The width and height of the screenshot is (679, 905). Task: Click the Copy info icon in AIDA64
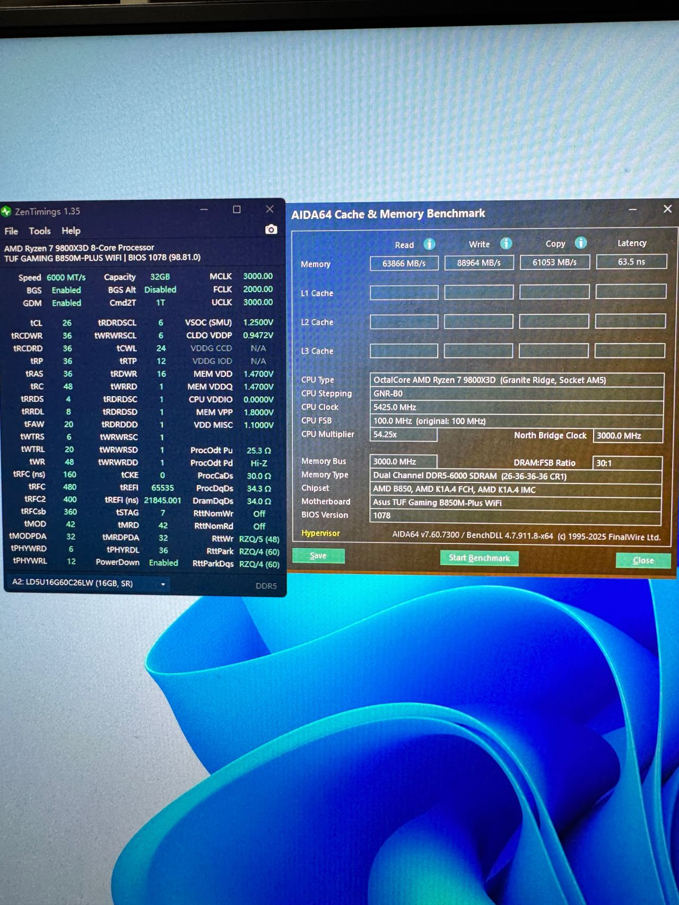click(581, 243)
